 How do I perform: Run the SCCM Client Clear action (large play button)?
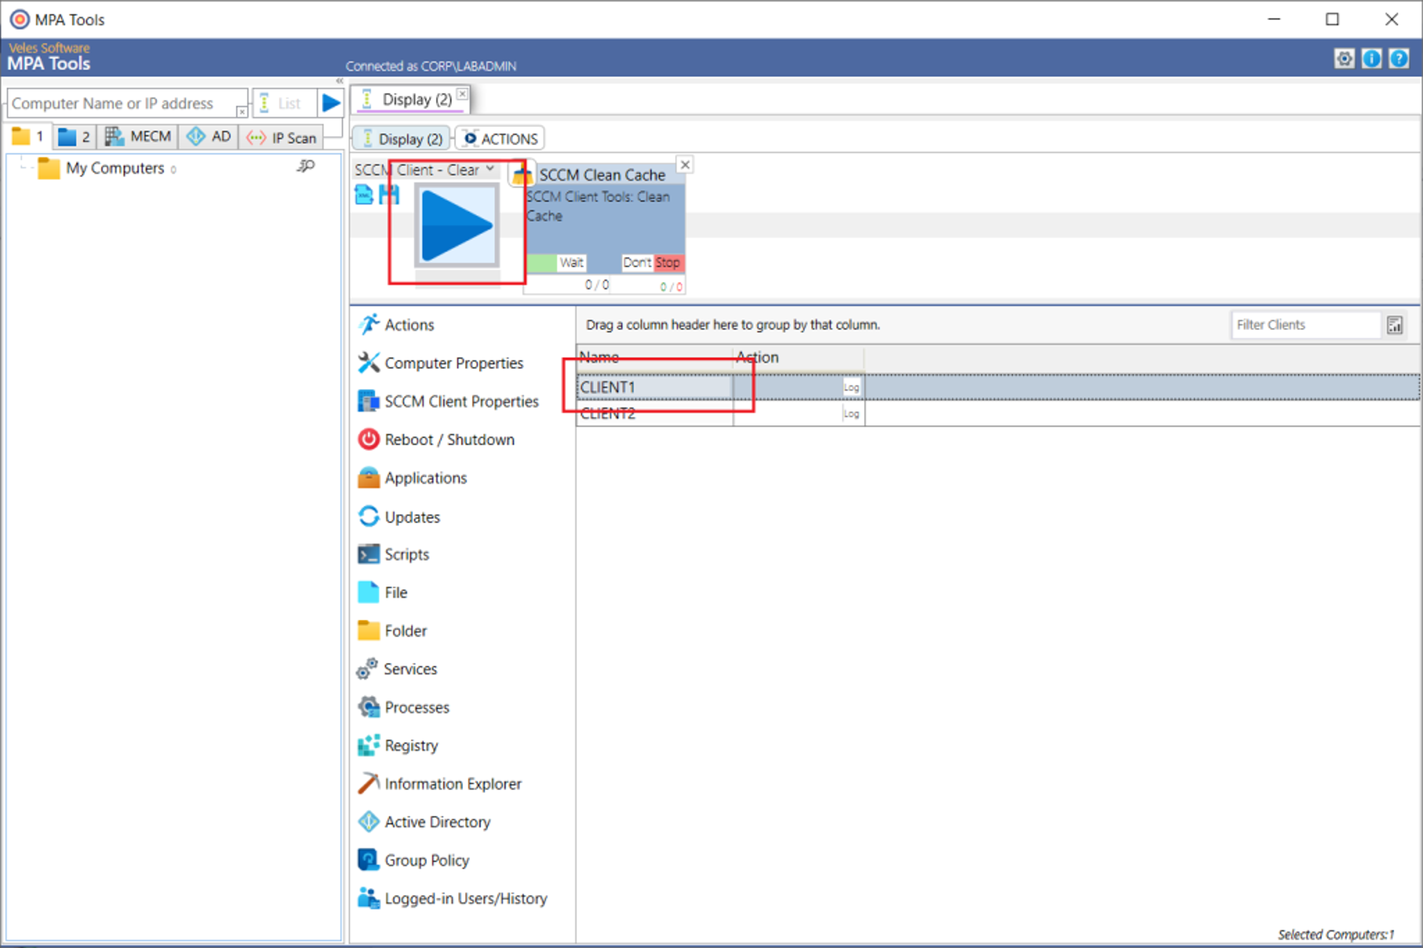[457, 226]
